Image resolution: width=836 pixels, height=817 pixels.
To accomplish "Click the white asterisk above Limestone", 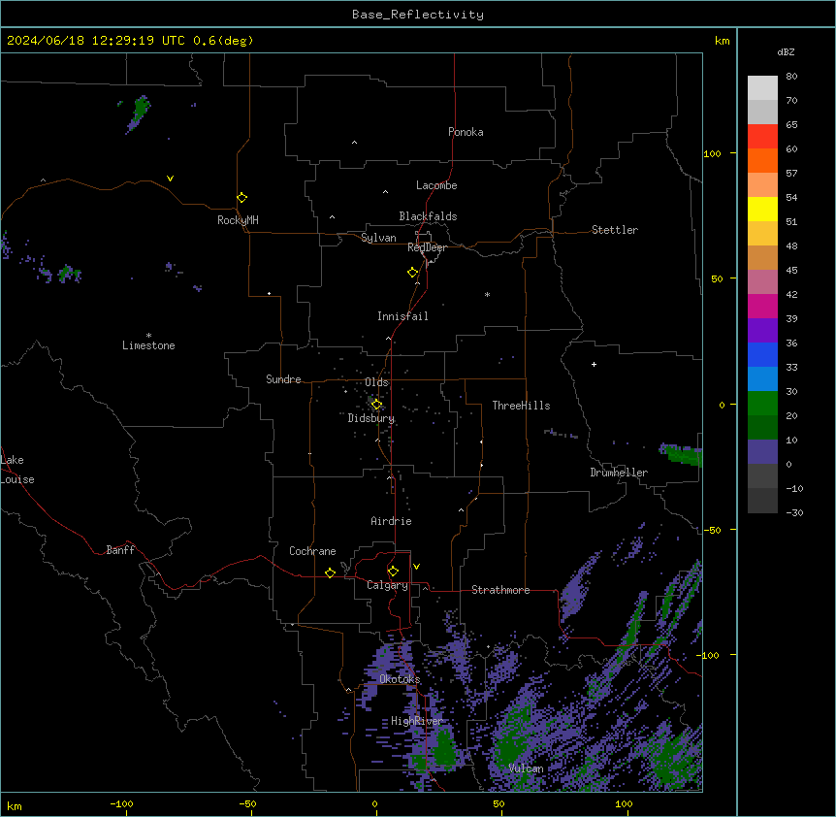I will pyautogui.click(x=148, y=336).
